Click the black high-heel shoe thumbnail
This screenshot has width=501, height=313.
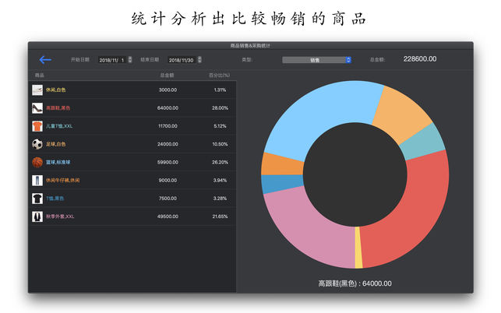(x=37, y=108)
